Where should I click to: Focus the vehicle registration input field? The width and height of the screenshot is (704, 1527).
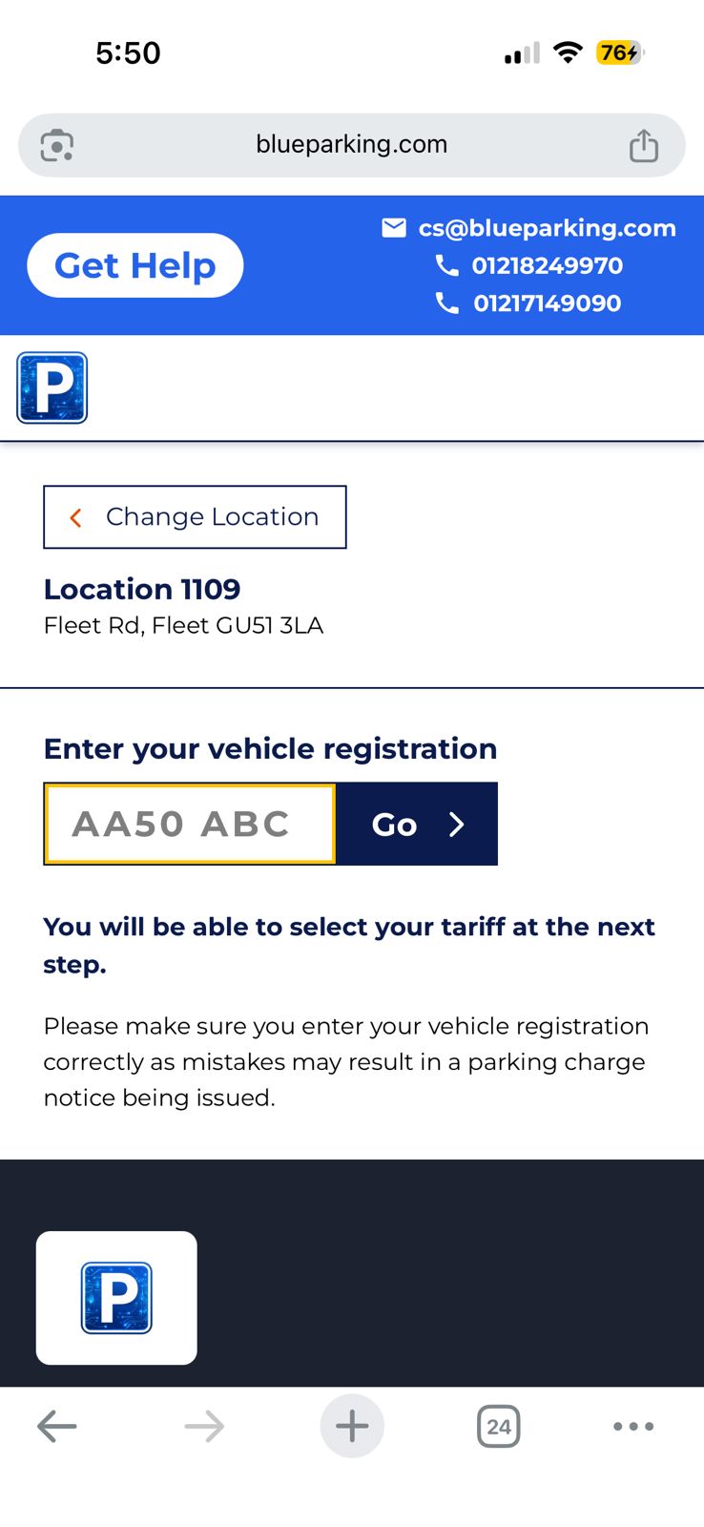tap(190, 824)
